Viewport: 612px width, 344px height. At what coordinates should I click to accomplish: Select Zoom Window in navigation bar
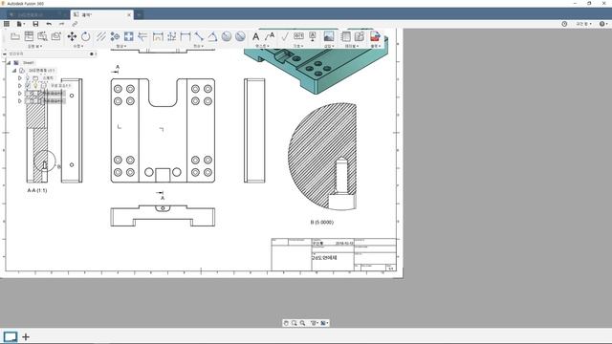pyautogui.click(x=295, y=323)
